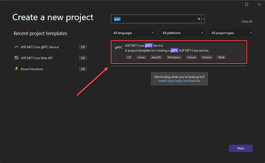The image size is (265, 163).
Task: Open the All platforms dropdown
Action: click(x=182, y=33)
